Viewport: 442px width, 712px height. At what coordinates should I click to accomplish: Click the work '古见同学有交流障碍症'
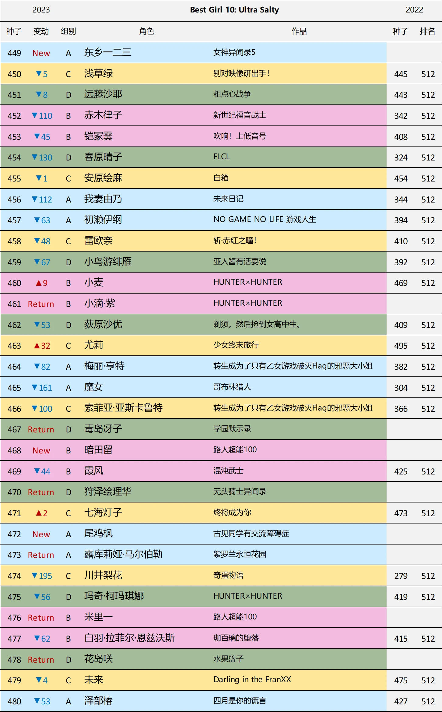click(251, 534)
